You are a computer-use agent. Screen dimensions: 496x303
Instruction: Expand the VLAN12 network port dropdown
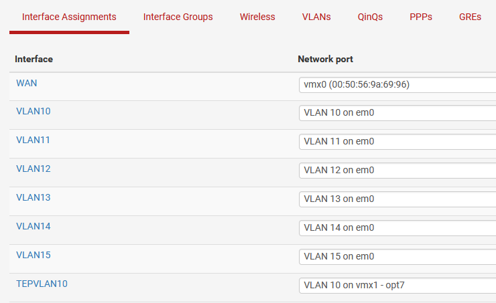pyautogui.click(x=397, y=171)
